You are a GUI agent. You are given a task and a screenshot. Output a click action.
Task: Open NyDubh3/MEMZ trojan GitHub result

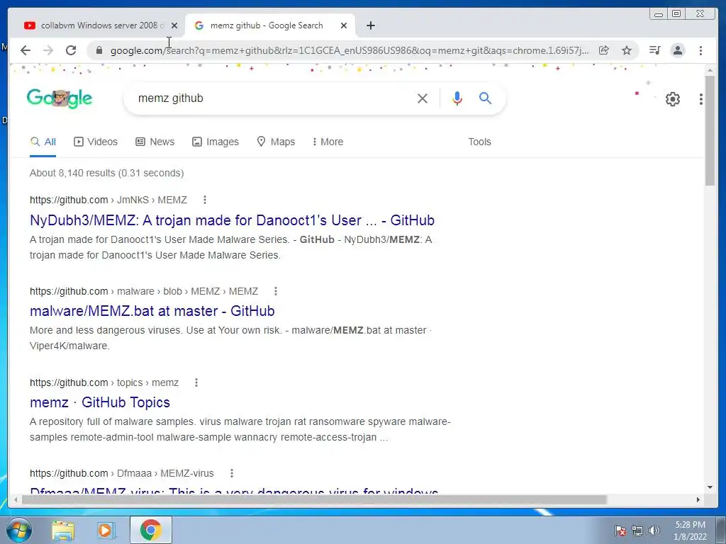[x=232, y=220]
